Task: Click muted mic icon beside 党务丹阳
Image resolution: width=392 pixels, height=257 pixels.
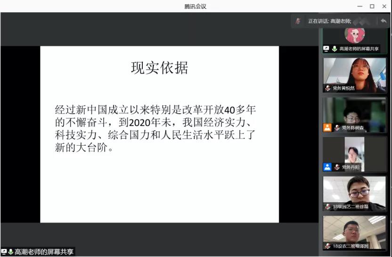Action: pyautogui.click(x=337, y=167)
